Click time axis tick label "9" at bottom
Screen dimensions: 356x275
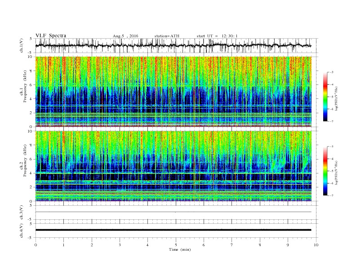(x=288, y=245)
